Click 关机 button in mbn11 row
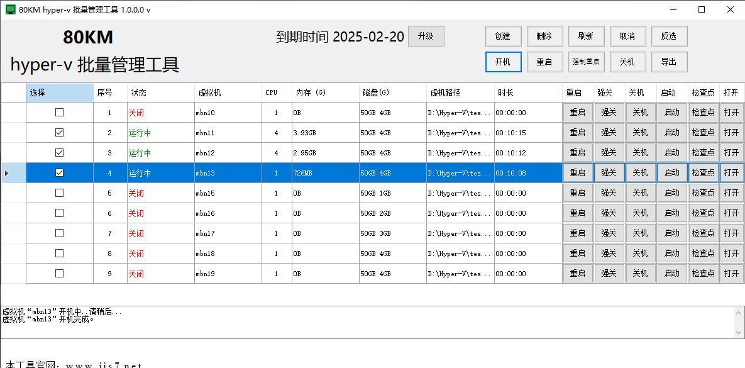 (641, 133)
